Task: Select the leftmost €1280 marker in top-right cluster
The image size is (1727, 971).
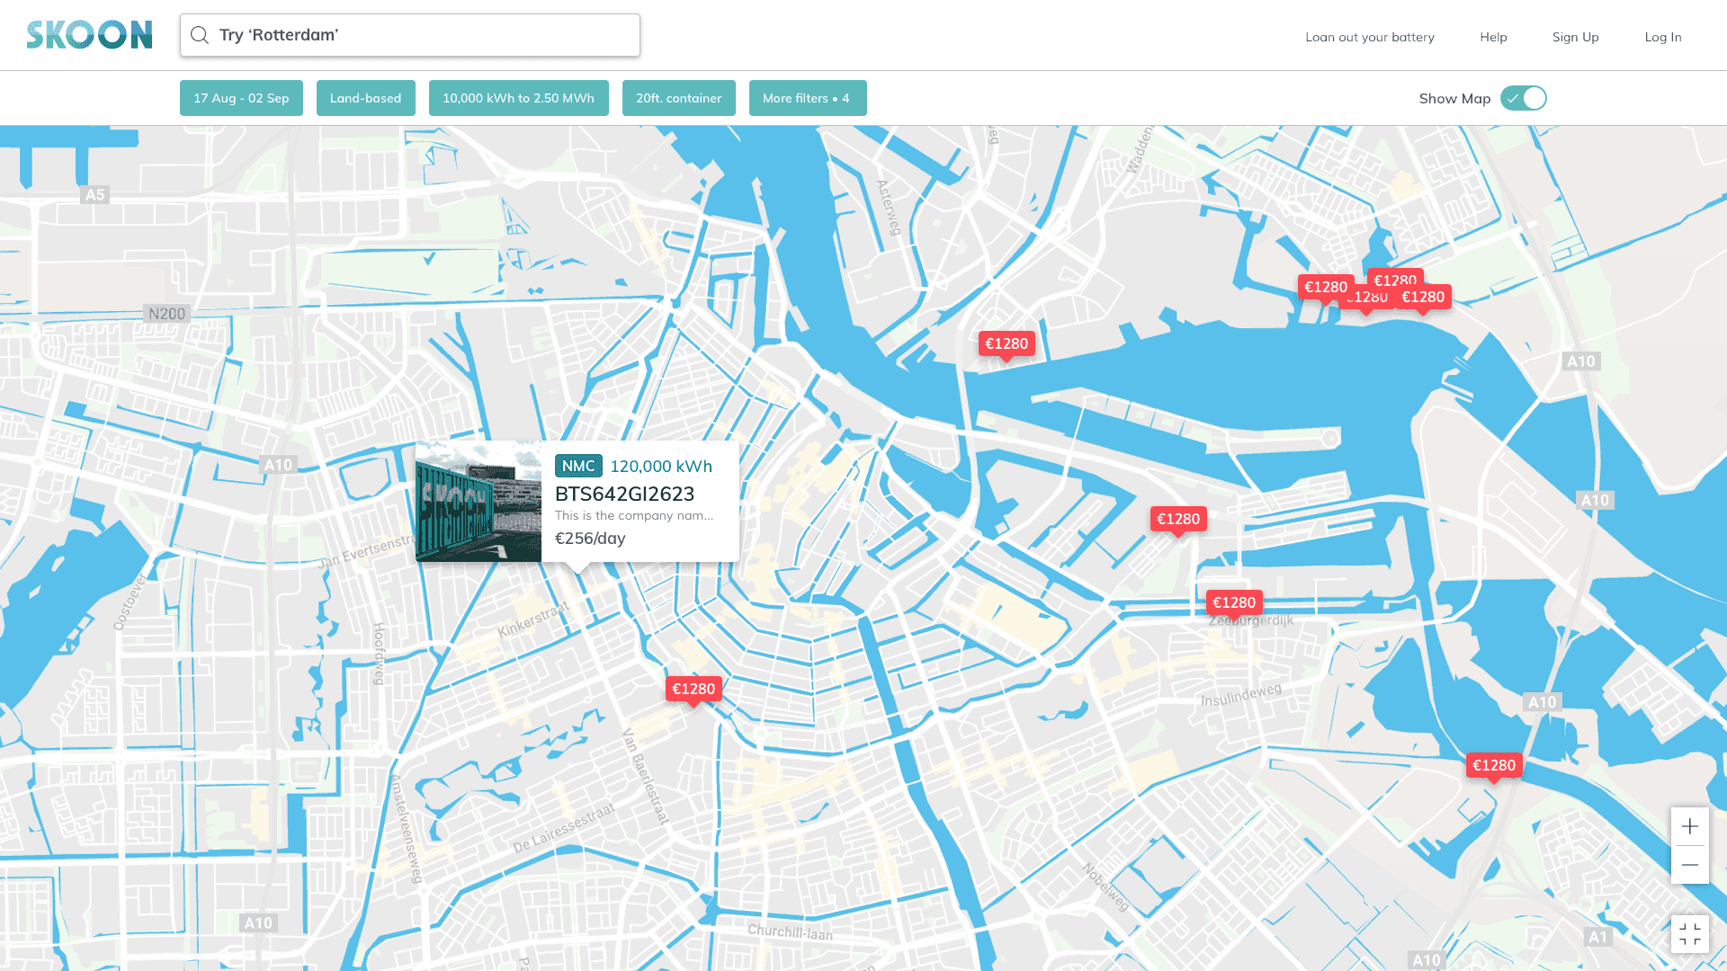Action: click(x=1326, y=288)
